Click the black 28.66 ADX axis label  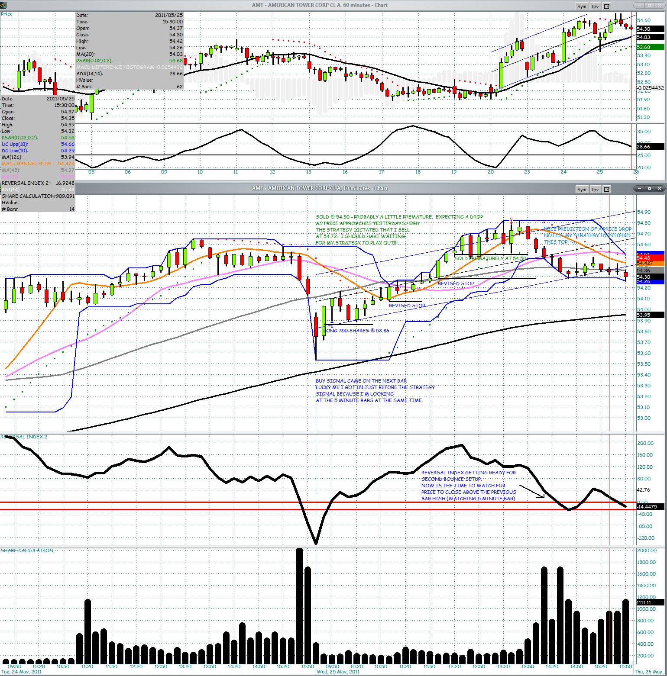tap(650, 147)
